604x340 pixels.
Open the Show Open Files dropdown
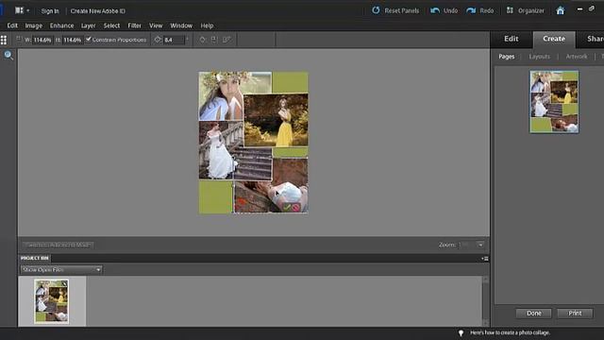61,269
